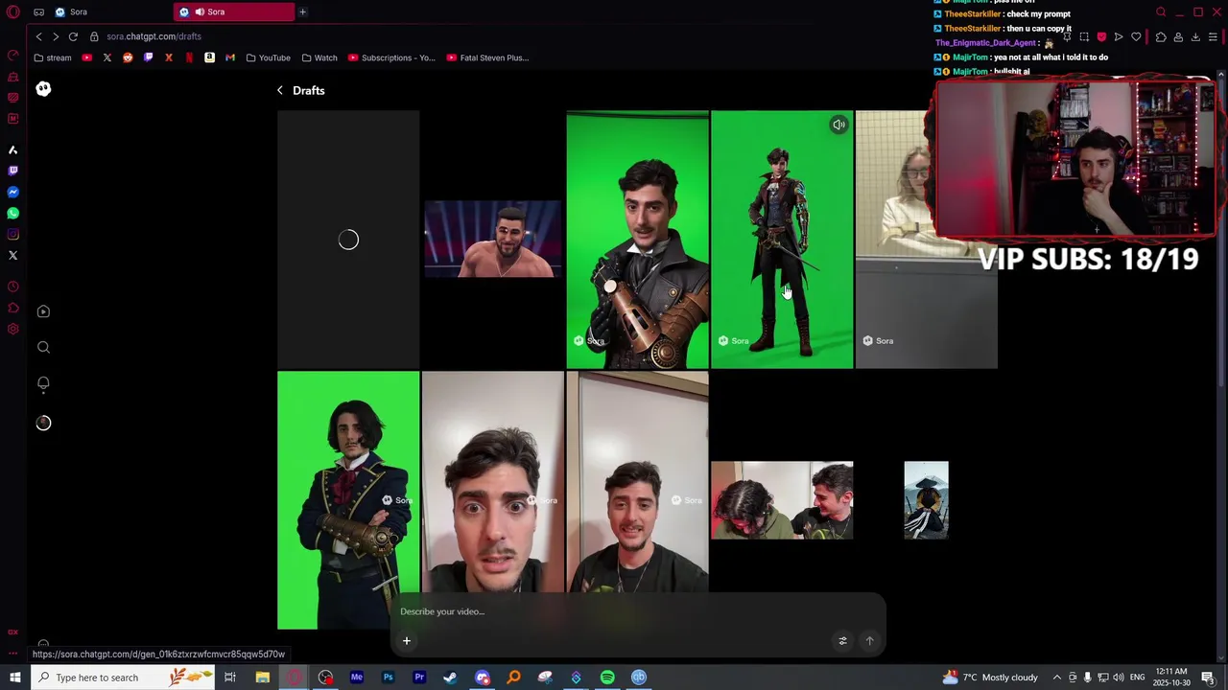1228x690 pixels.
Task: Toggle sound on the full-body steampunk draft
Action: 838,125
